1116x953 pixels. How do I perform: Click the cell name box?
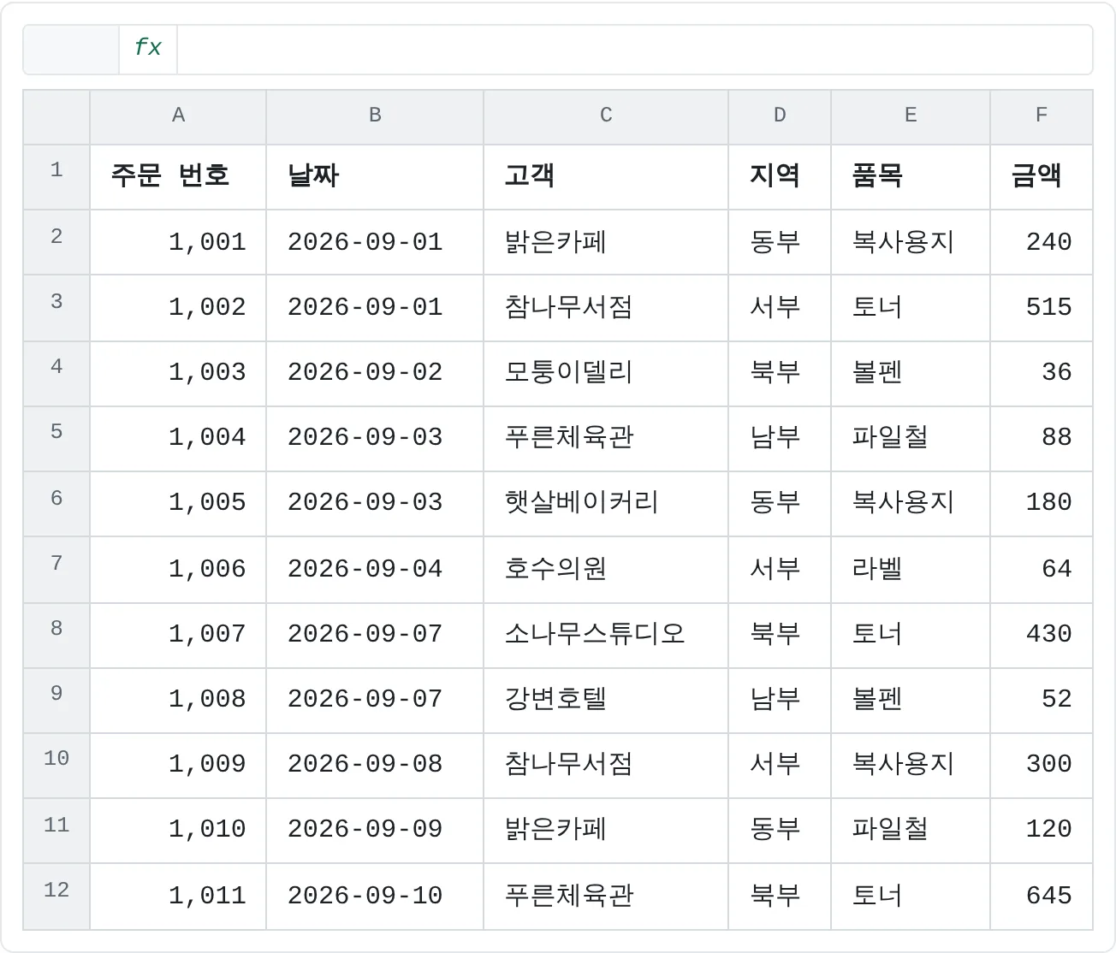coord(72,50)
